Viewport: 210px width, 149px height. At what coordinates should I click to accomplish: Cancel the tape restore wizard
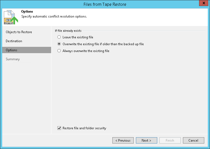click(193, 141)
